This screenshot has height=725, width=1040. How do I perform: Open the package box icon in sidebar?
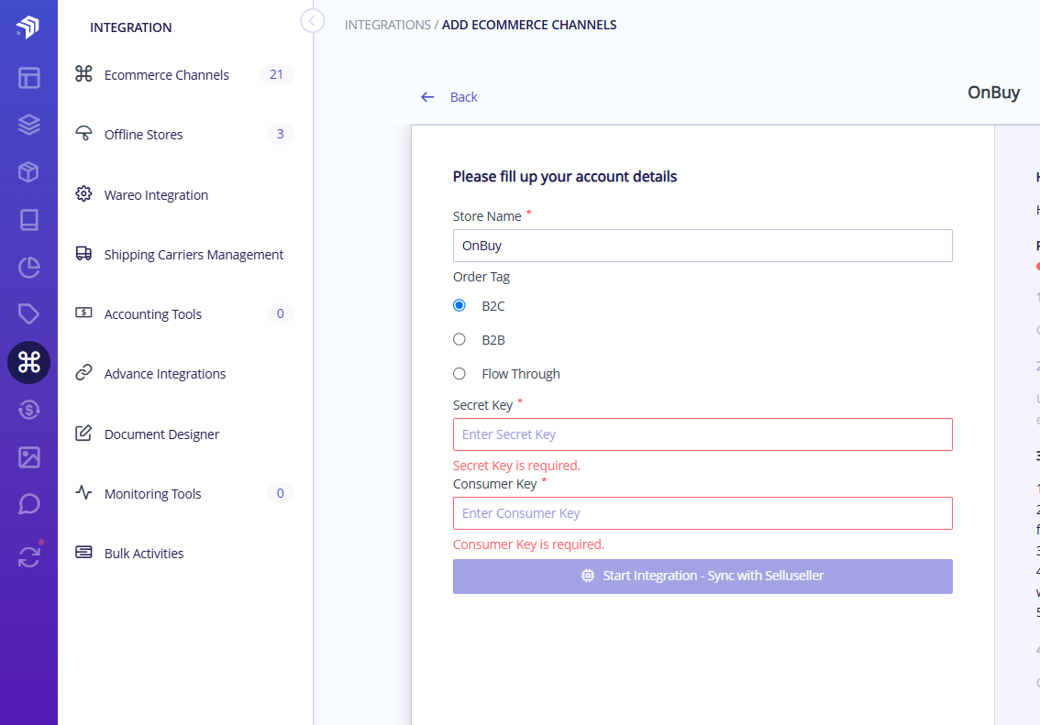click(28, 171)
